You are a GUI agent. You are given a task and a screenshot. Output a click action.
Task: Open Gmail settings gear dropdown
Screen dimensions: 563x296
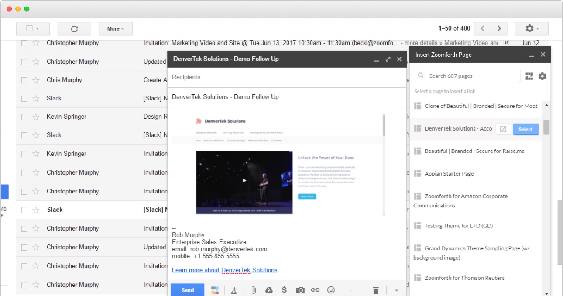tap(532, 28)
